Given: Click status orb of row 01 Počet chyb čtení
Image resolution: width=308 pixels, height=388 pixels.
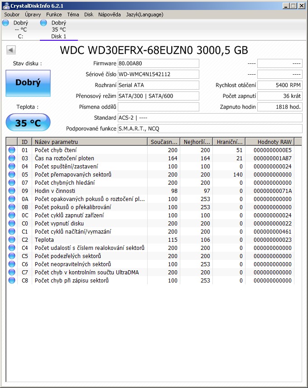Looking at the screenshot, I should pyautogui.click(x=12, y=150).
